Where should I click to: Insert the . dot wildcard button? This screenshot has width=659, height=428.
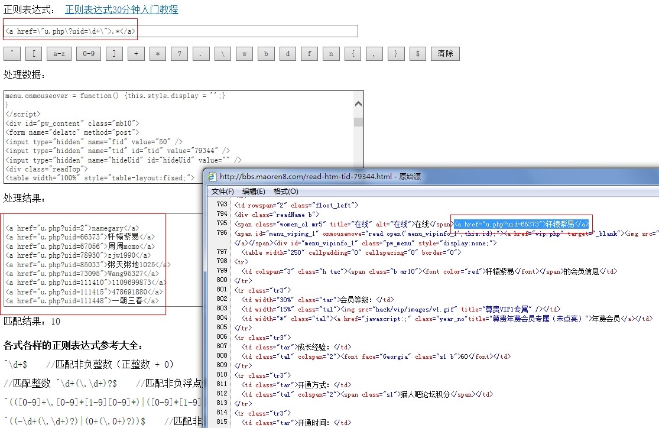click(x=201, y=54)
